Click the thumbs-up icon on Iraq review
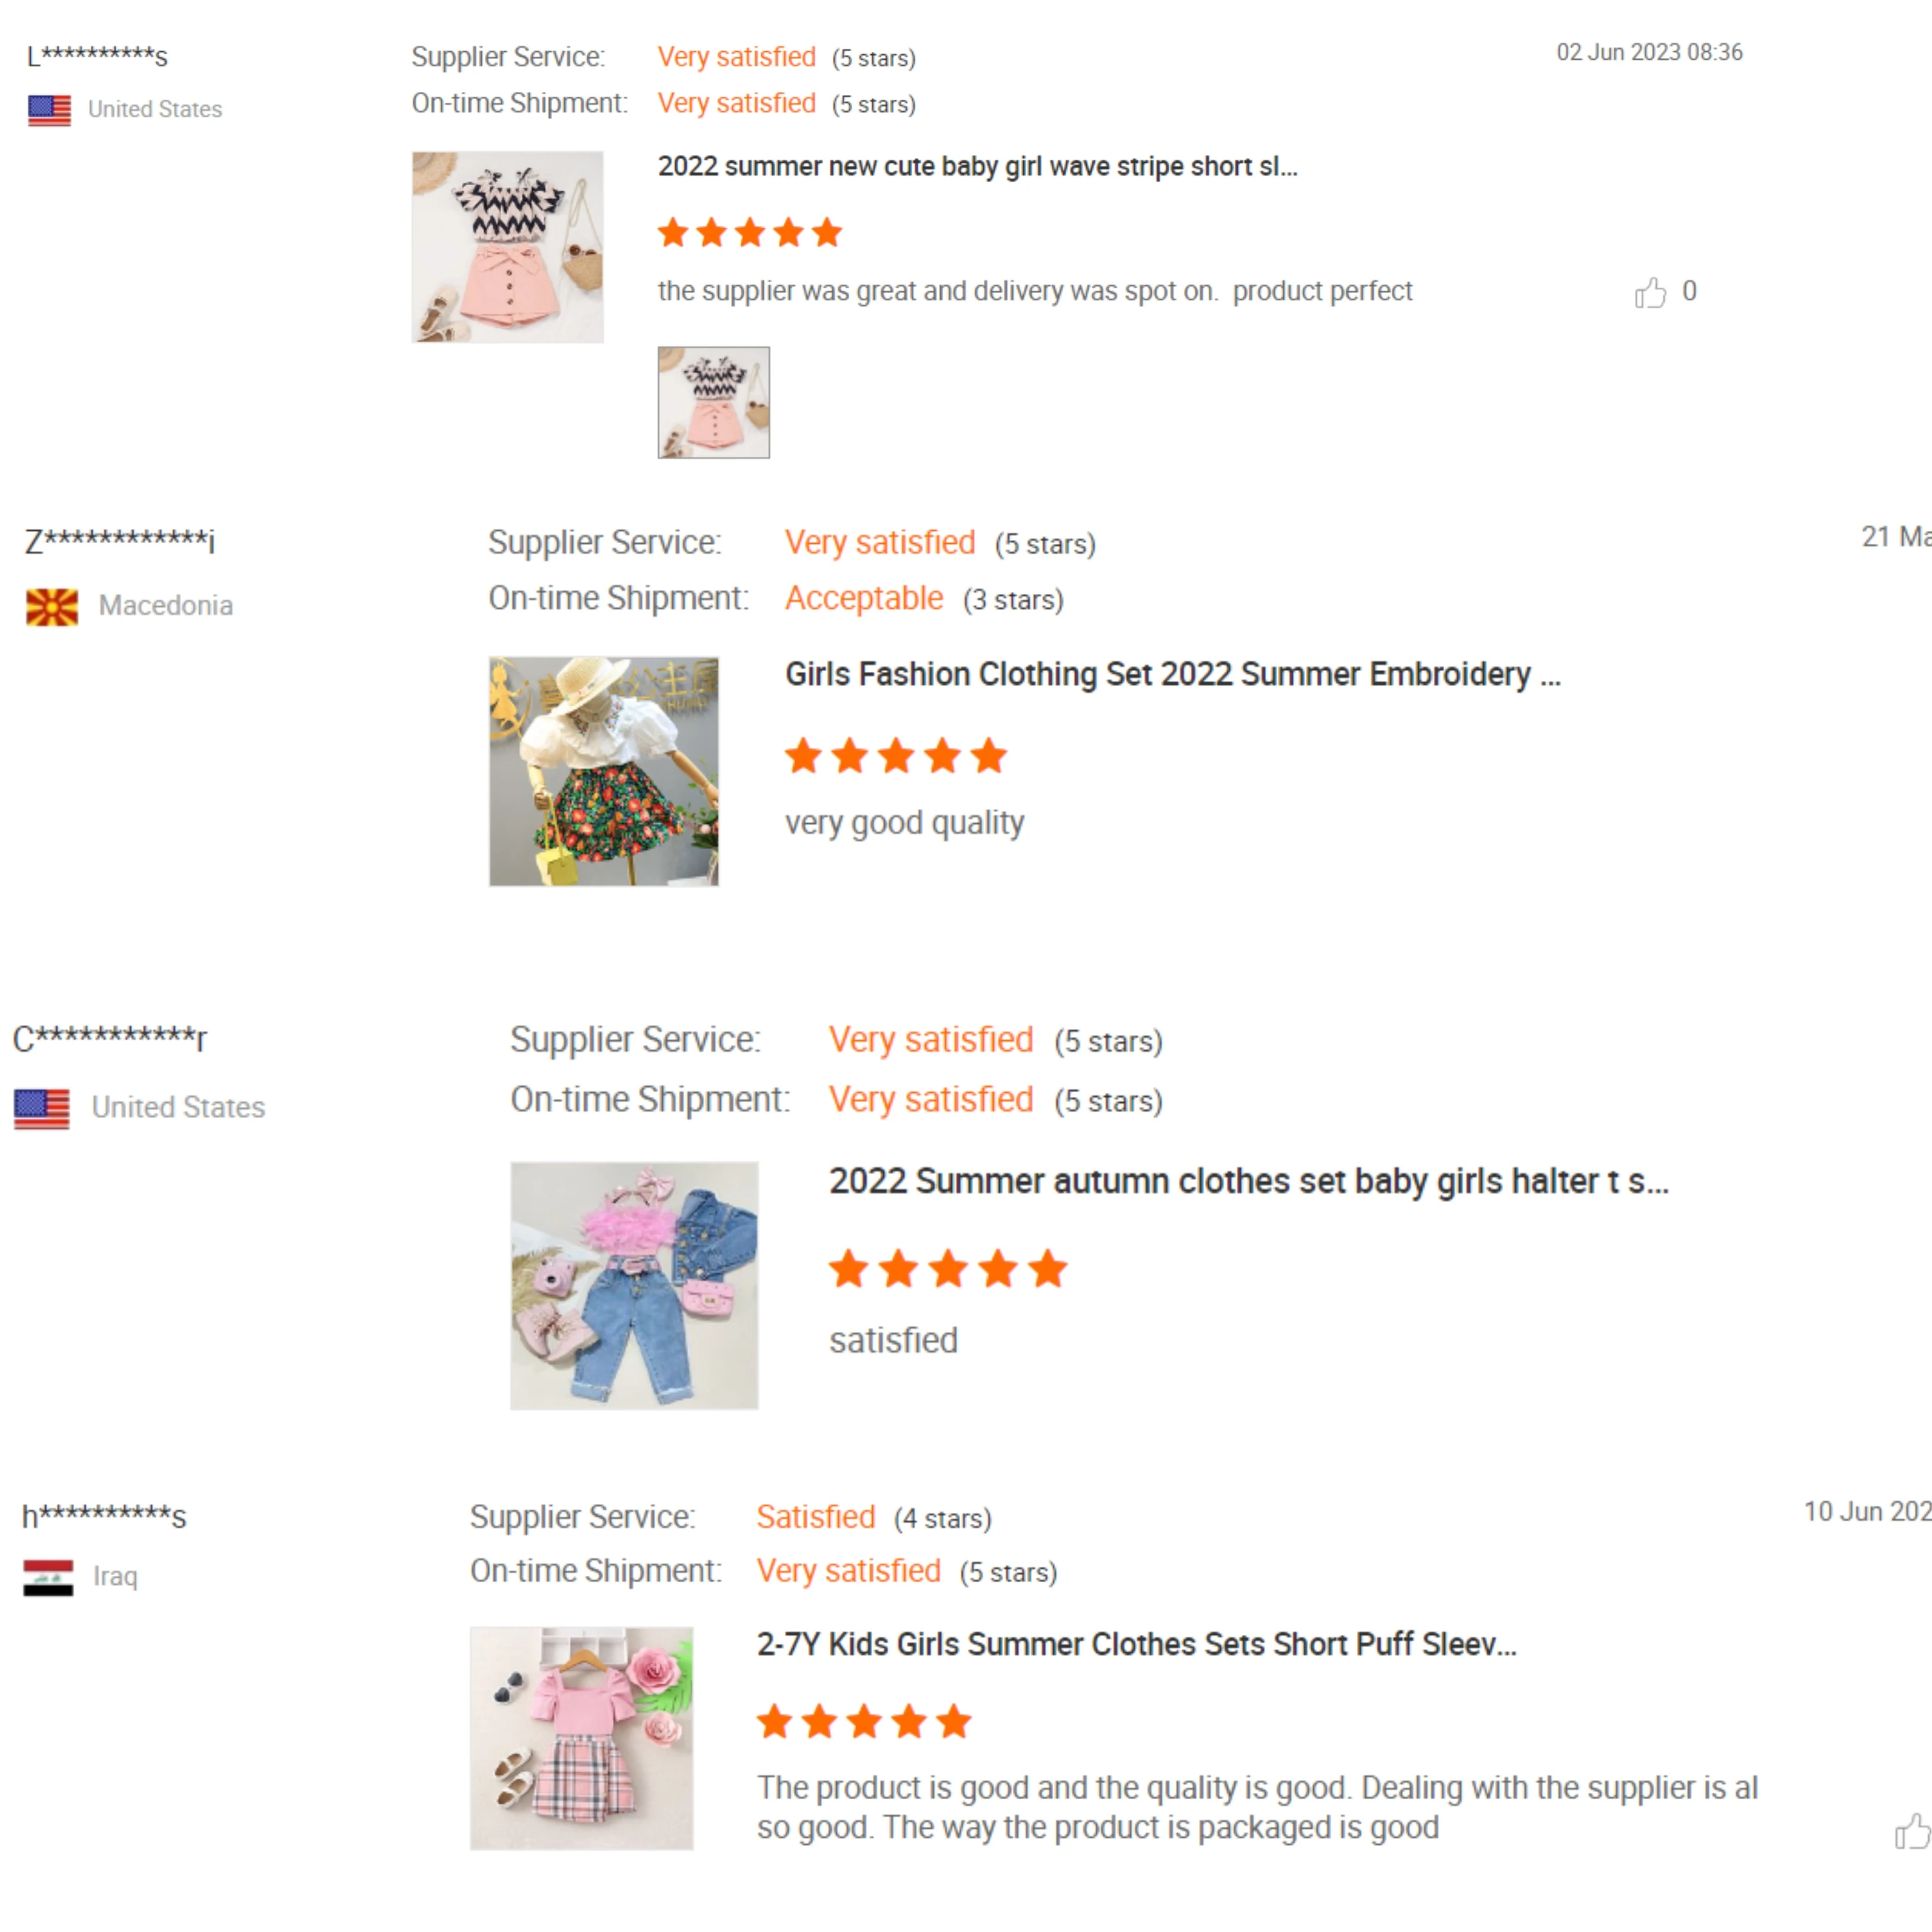1932x1932 pixels. (x=1913, y=1831)
